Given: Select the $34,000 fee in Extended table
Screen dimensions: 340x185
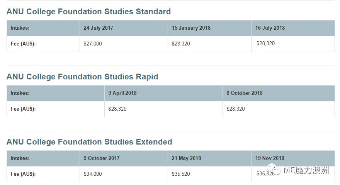Looking at the screenshot, I should click(x=93, y=174).
